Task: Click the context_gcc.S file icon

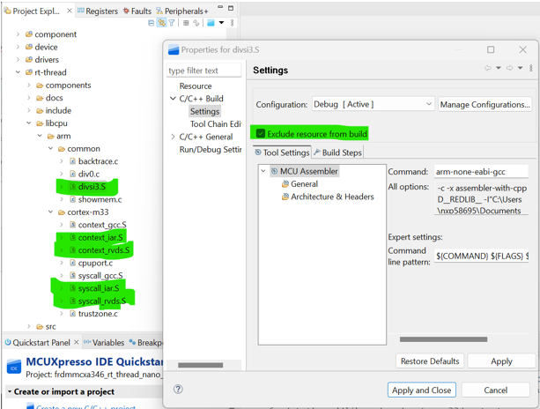Action: coord(72,225)
